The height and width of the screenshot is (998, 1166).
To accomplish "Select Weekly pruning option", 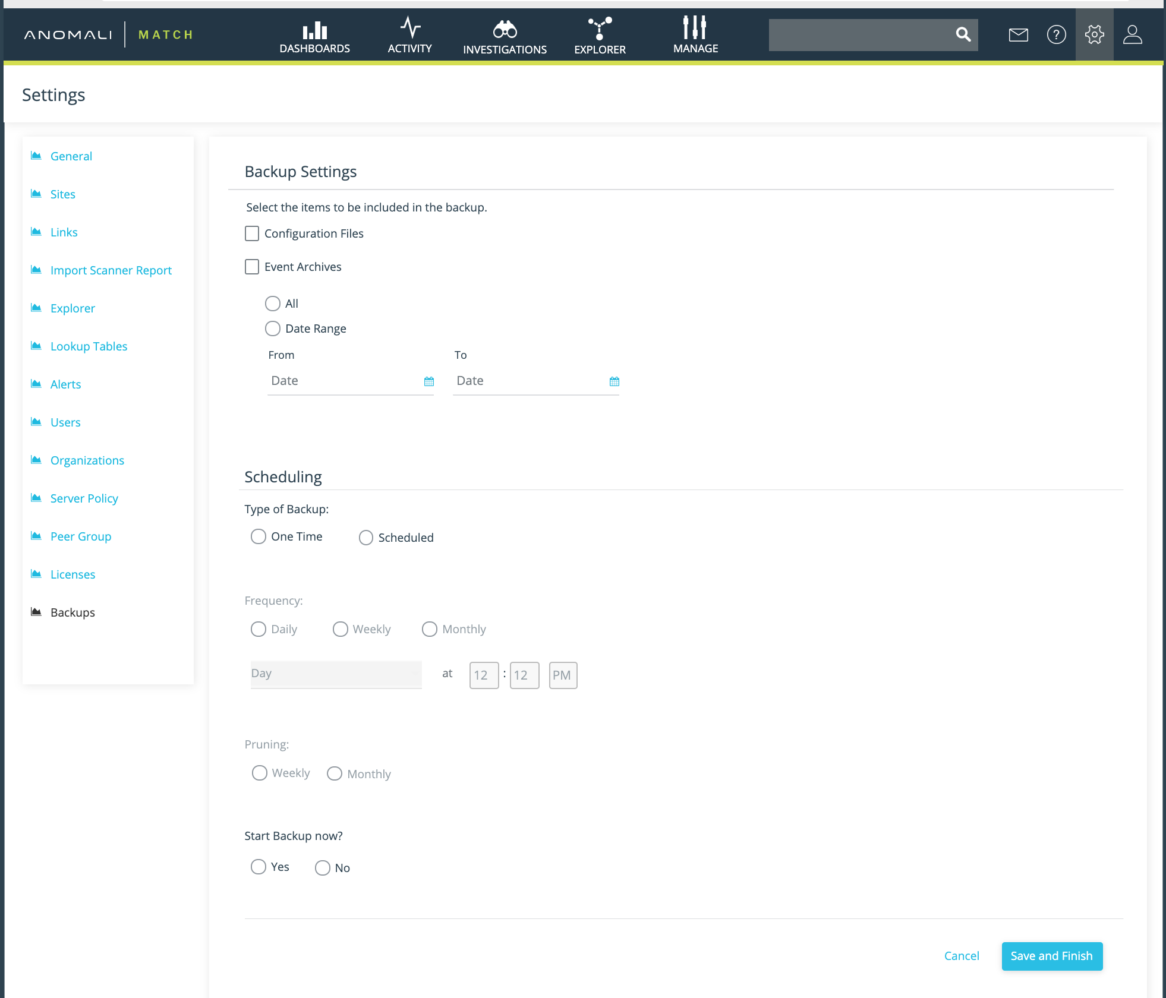I will pyautogui.click(x=260, y=773).
